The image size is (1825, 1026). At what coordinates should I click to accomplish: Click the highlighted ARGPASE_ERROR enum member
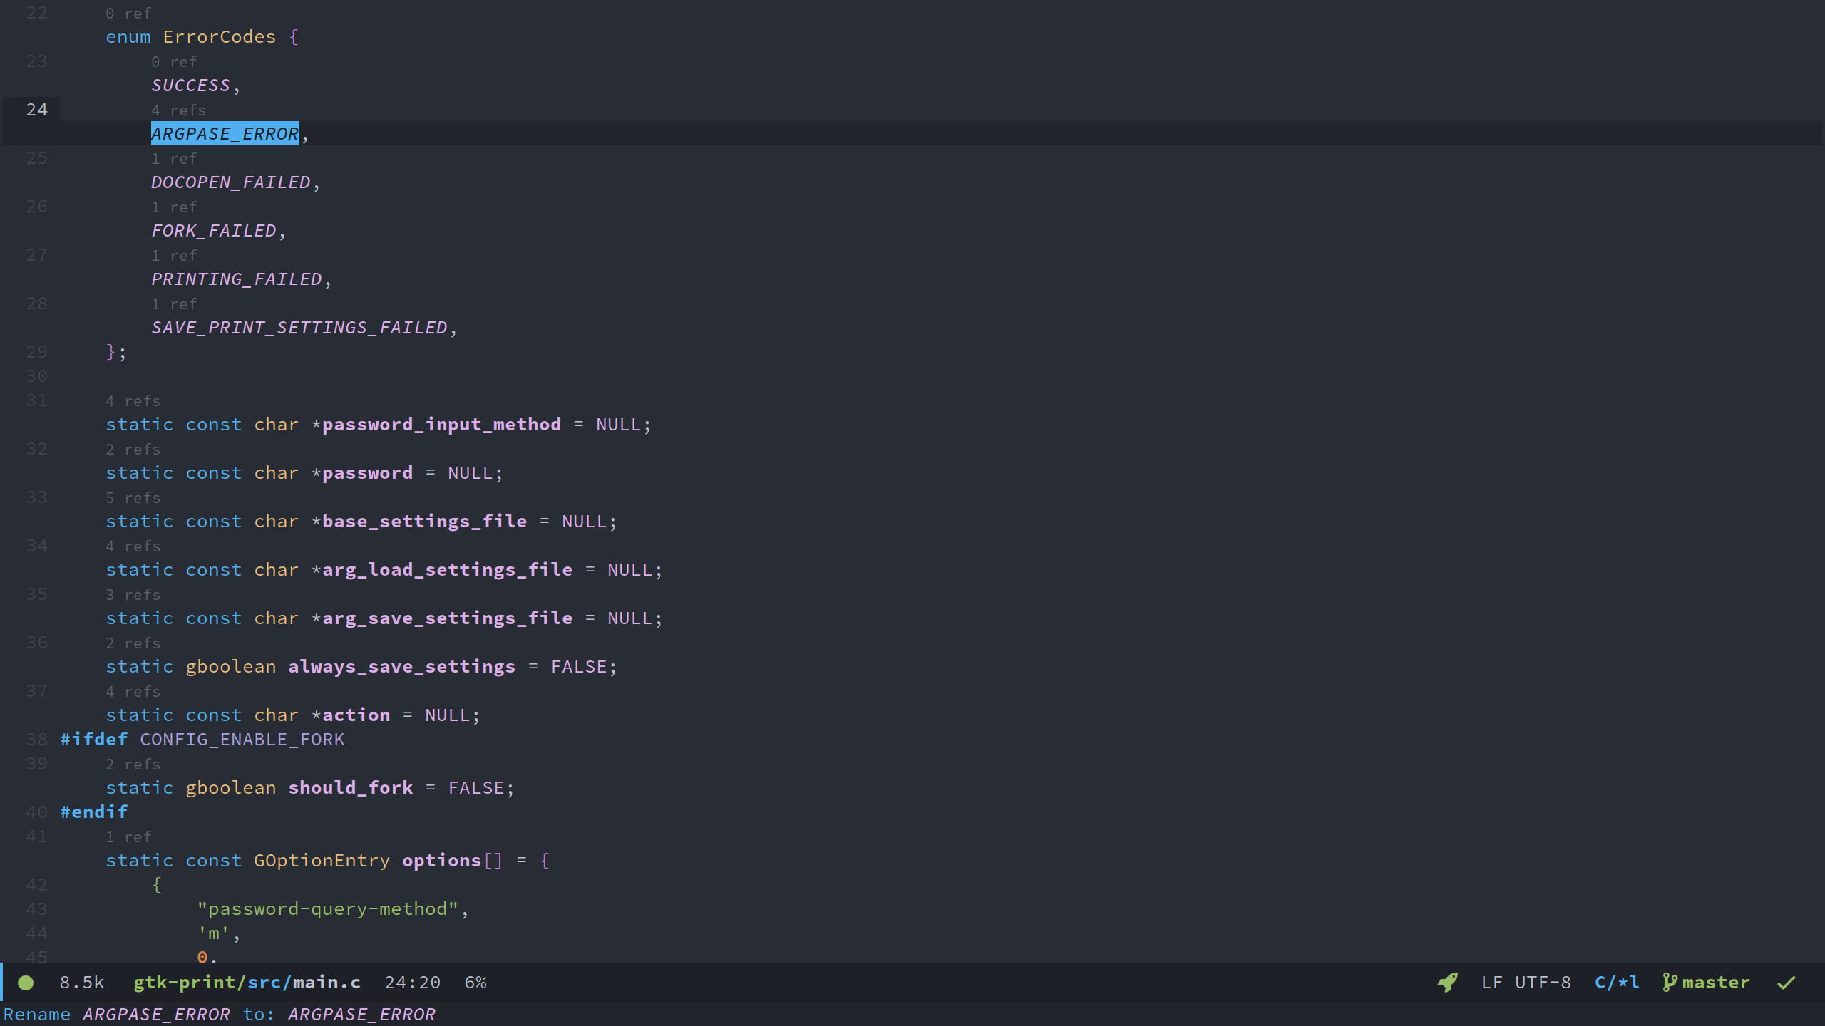coord(225,134)
